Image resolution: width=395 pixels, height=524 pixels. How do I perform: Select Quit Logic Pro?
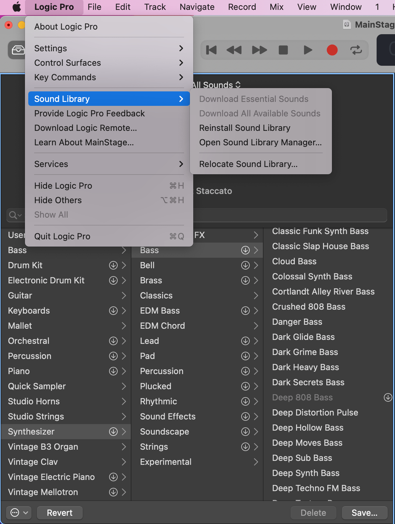(109, 236)
